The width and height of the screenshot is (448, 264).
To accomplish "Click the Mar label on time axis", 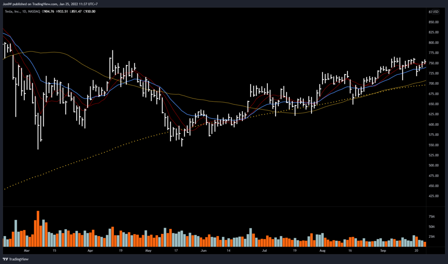I will 27,251.
